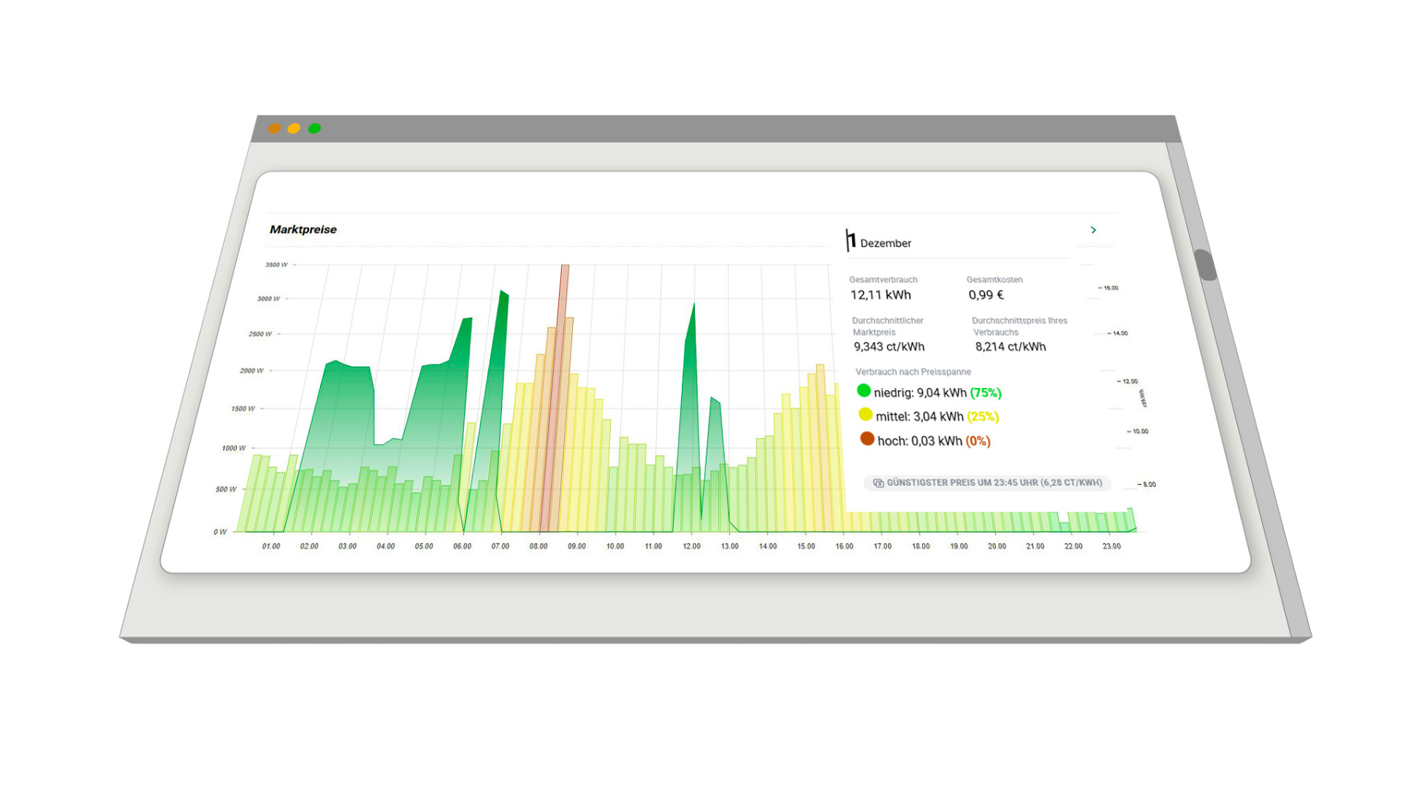Click the 1000 W power axis label

pyautogui.click(x=234, y=449)
